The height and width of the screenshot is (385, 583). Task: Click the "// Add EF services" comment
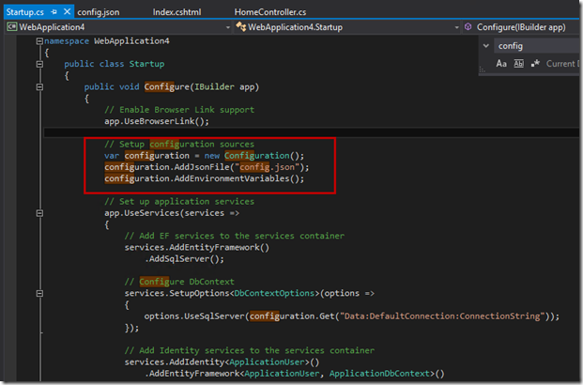pos(235,236)
